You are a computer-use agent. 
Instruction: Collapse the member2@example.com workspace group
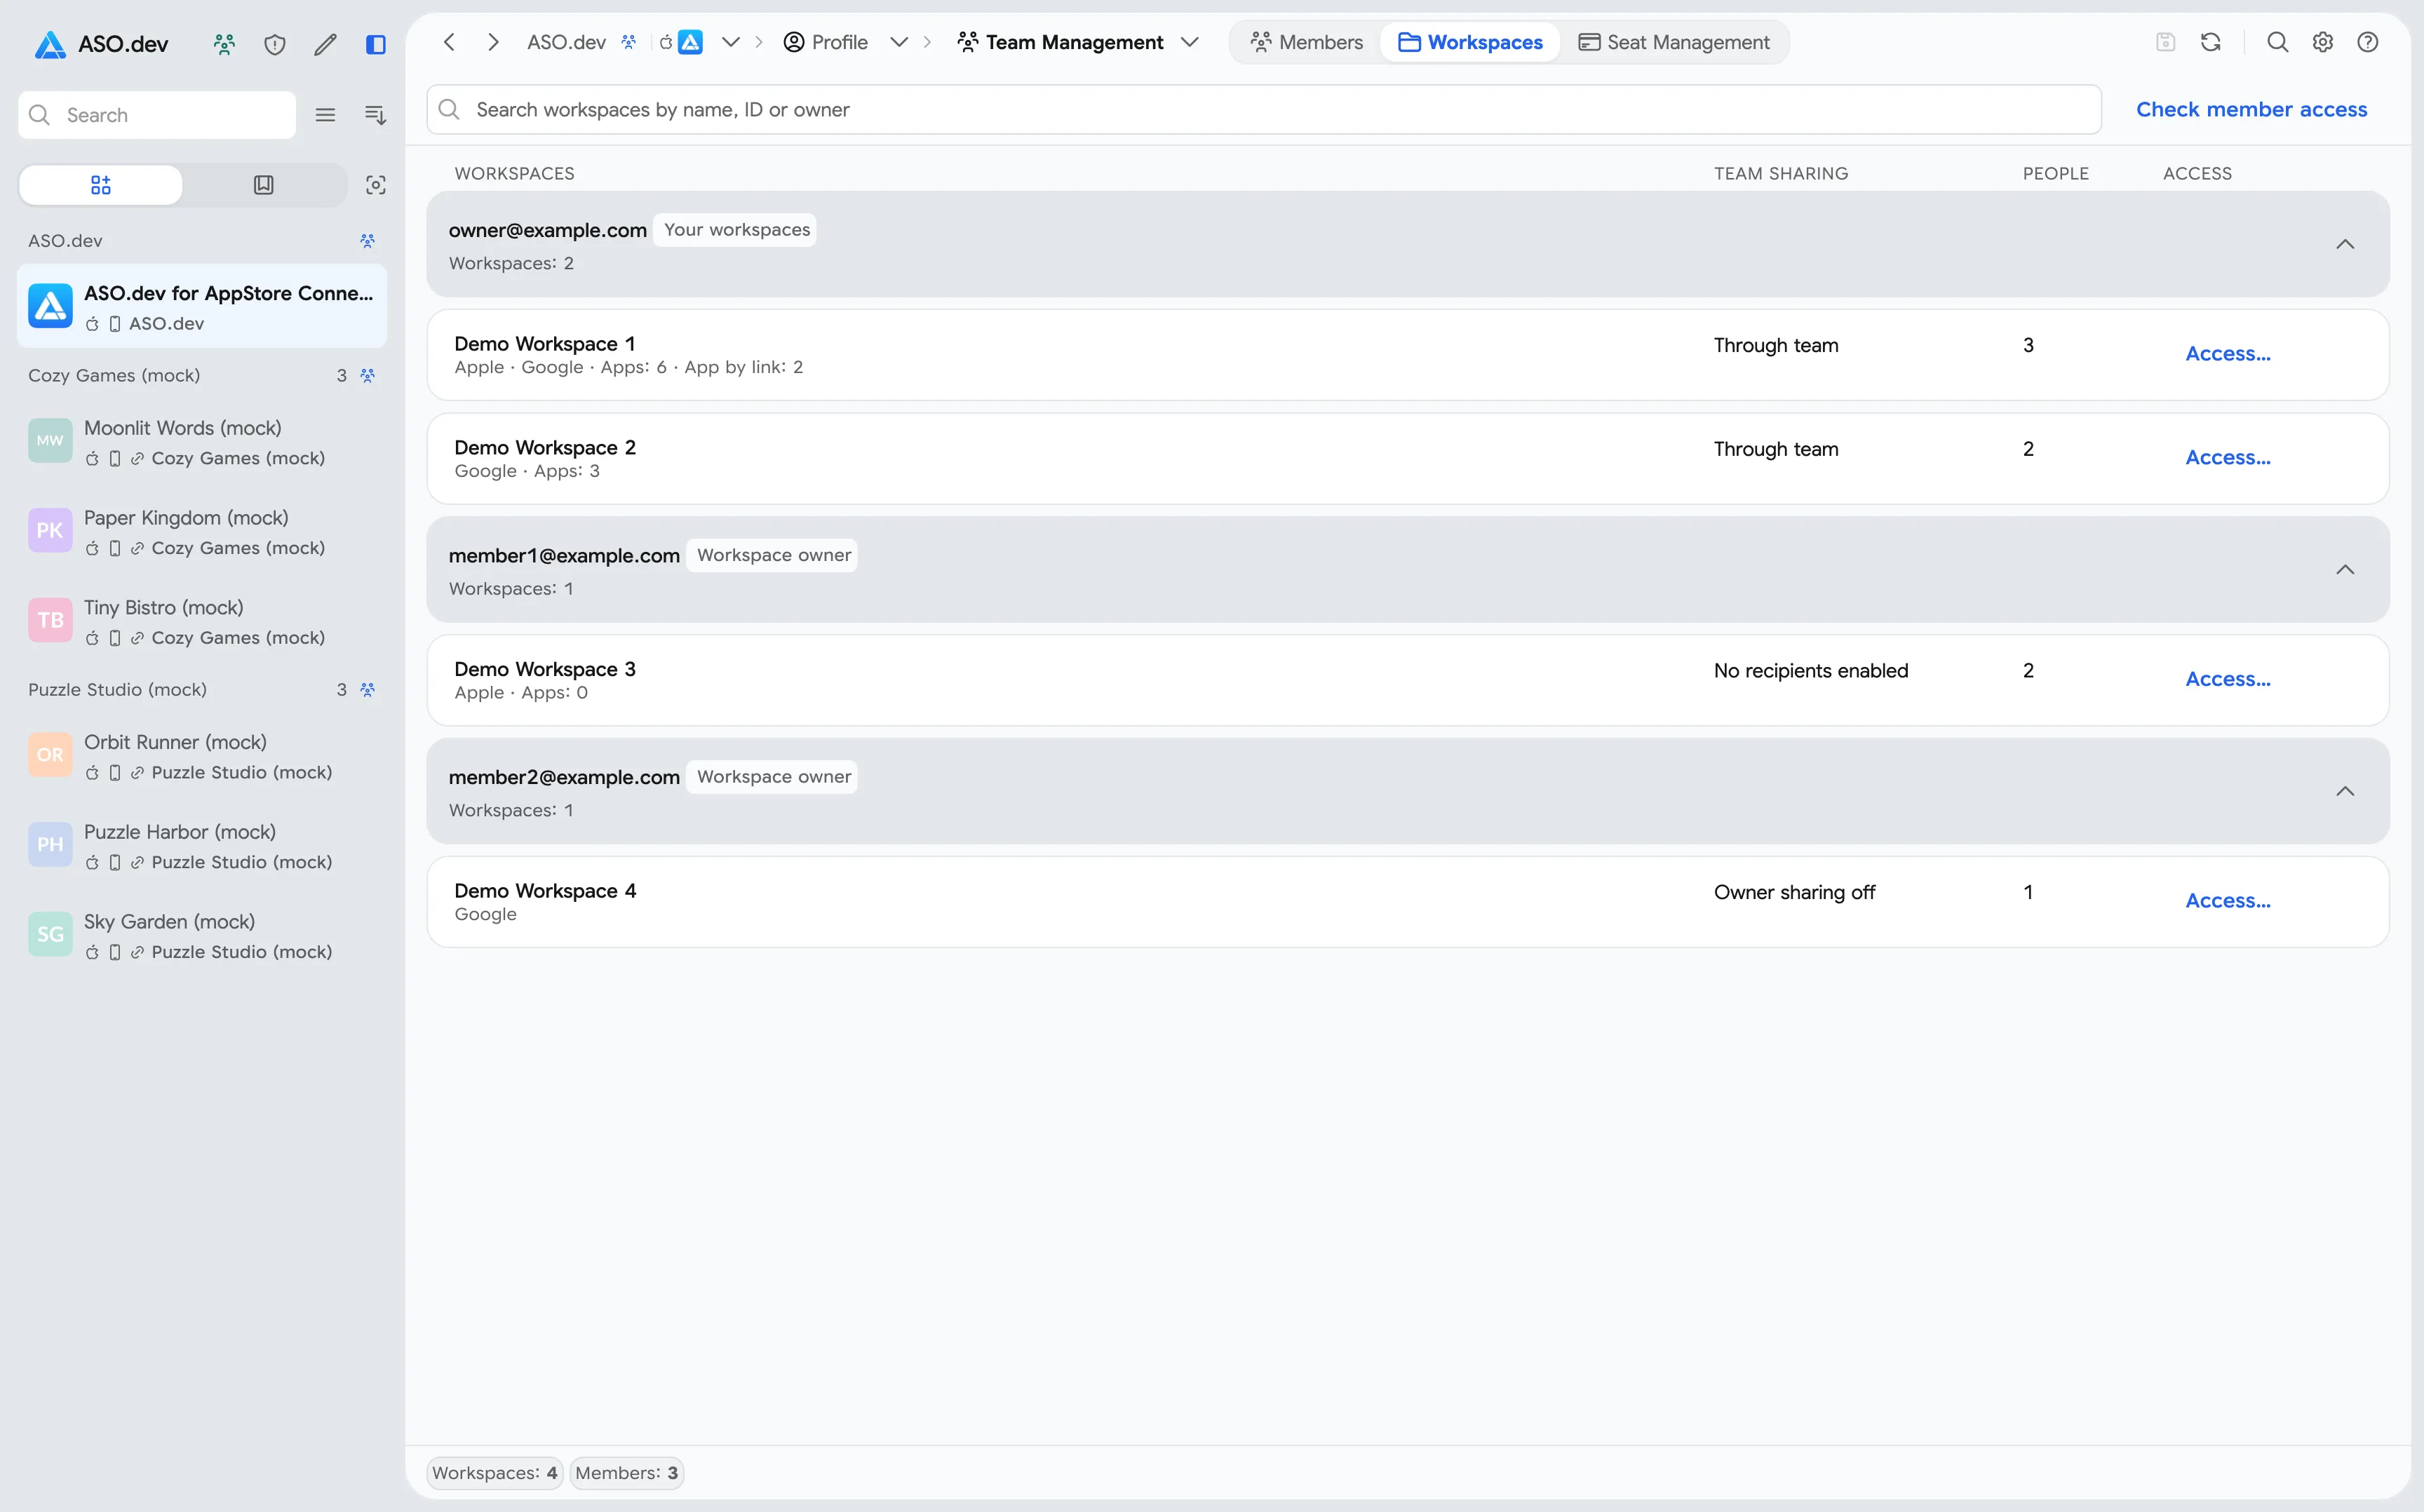pos(2345,791)
